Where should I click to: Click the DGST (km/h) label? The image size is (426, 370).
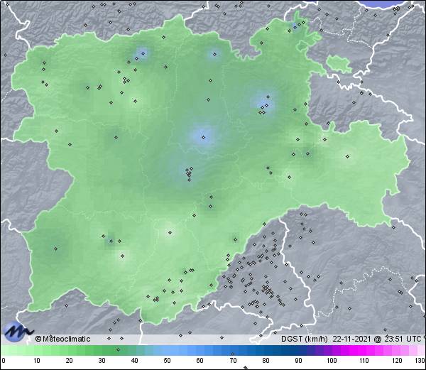point(305,339)
